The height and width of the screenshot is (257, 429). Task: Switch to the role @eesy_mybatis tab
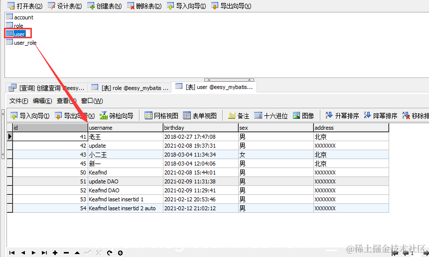click(130, 88)
